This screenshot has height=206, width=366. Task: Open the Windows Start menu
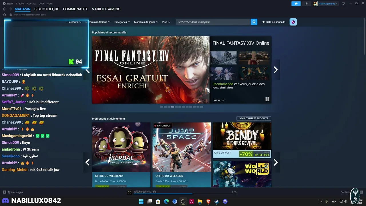point(141,201)
